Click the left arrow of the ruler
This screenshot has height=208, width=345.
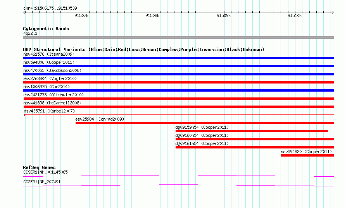click(24, 12)
